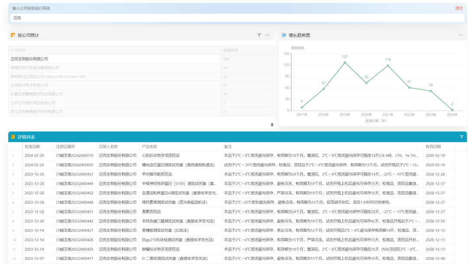Select the 迈克医疗电子有限公司 company row
This screenshot has width=468, height=264.
tap(141, 85)
